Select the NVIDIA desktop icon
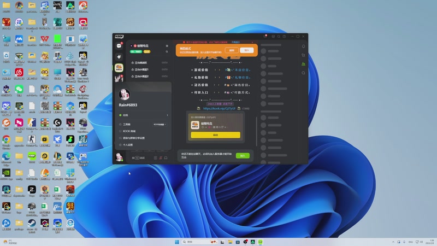The height and width of the screenshot is (246, 437). pos(6,174)
